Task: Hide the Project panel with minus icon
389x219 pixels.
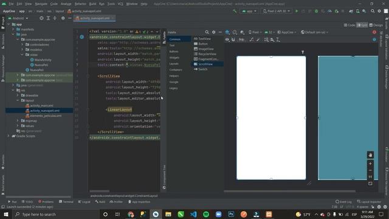Action: tap(70, 18)
